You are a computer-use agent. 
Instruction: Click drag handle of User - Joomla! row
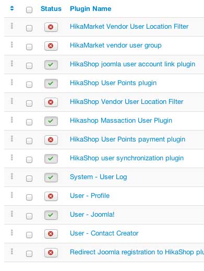pos(12,214)
